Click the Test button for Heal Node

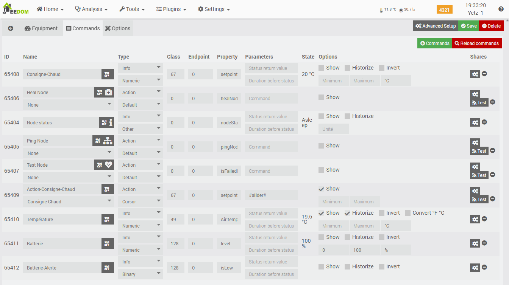(x=479, y=102)
